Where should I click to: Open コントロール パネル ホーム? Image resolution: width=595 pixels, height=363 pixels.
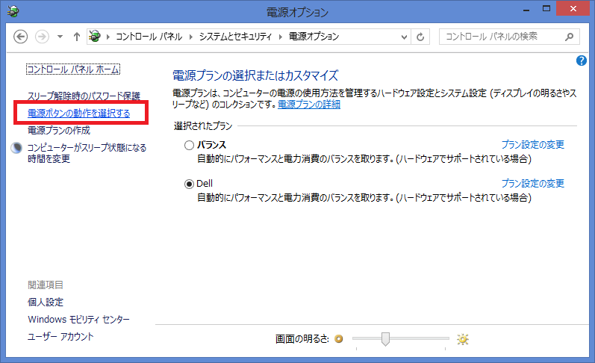(x=72, y=69)
